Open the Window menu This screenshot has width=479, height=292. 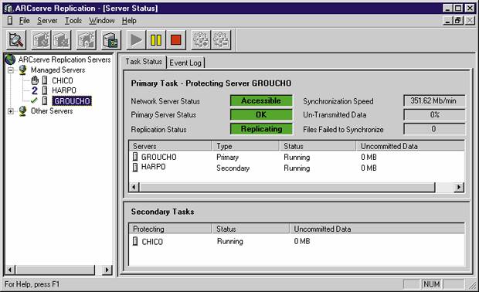(102, 20)
